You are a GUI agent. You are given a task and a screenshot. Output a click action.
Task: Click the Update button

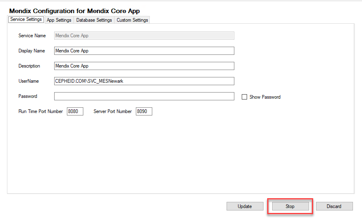point(245,206)
